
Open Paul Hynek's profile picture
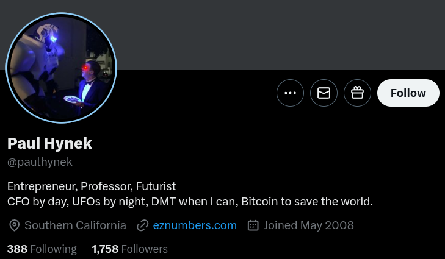61,67
